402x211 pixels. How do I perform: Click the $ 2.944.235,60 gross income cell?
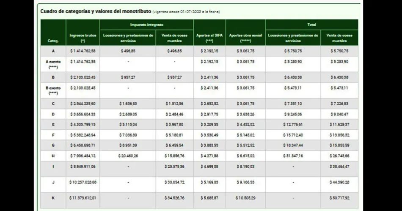[x=83, y=104]
